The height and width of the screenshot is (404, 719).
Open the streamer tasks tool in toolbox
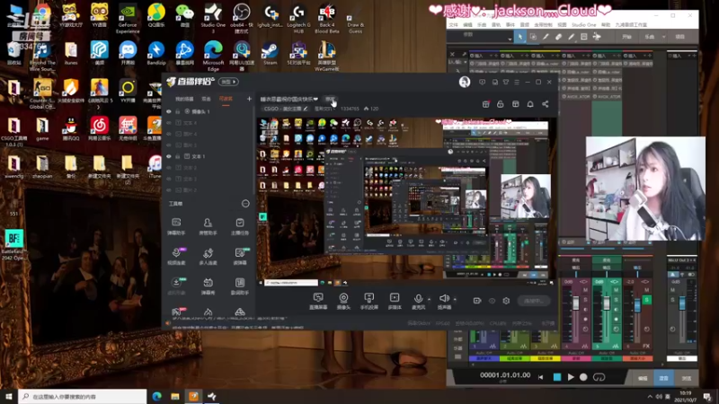[x=240, y=226]
